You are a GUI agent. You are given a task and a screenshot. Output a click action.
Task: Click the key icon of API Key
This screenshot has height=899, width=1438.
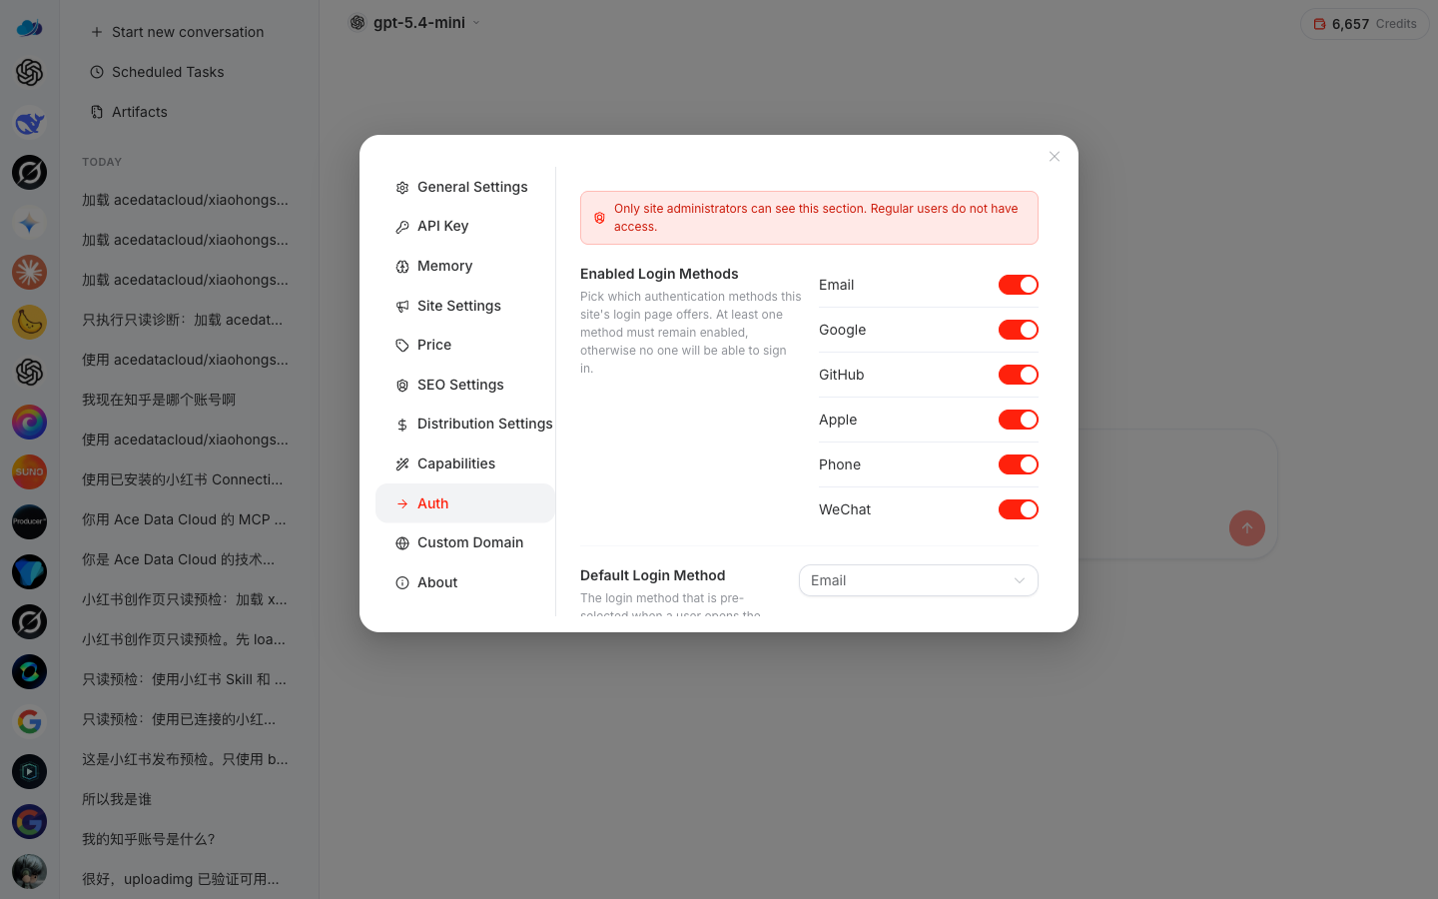402,227
